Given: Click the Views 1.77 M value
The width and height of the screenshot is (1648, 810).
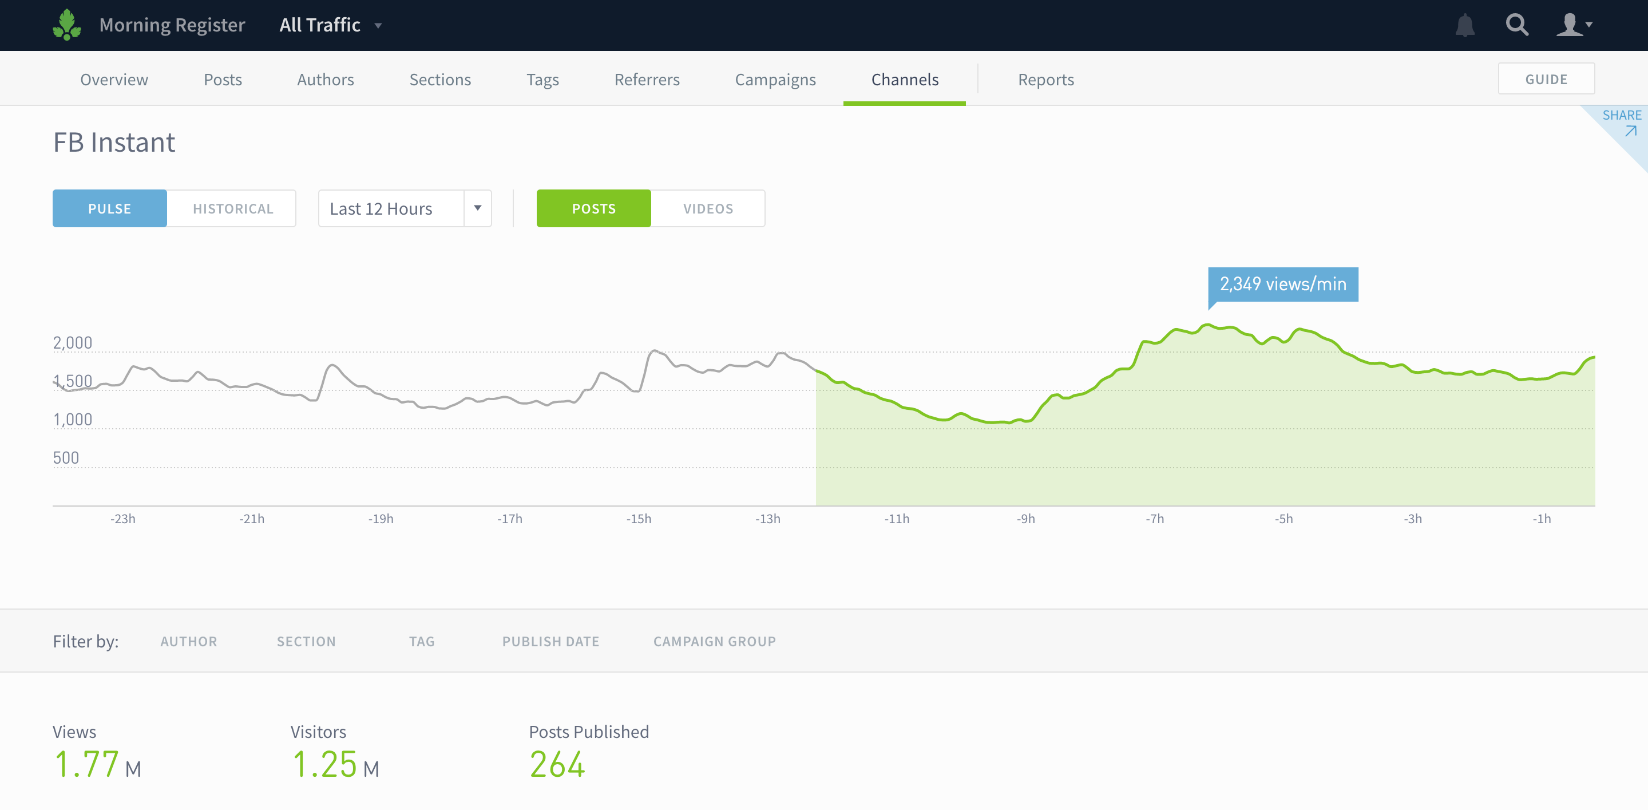Looking at the screenshot, I should 97,764.
